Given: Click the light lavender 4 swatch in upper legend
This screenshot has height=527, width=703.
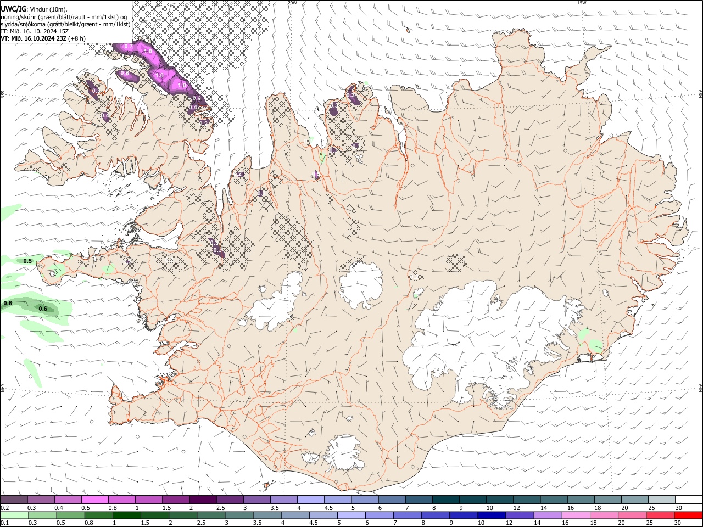Looking at the screenshot, I should (310, 500).
